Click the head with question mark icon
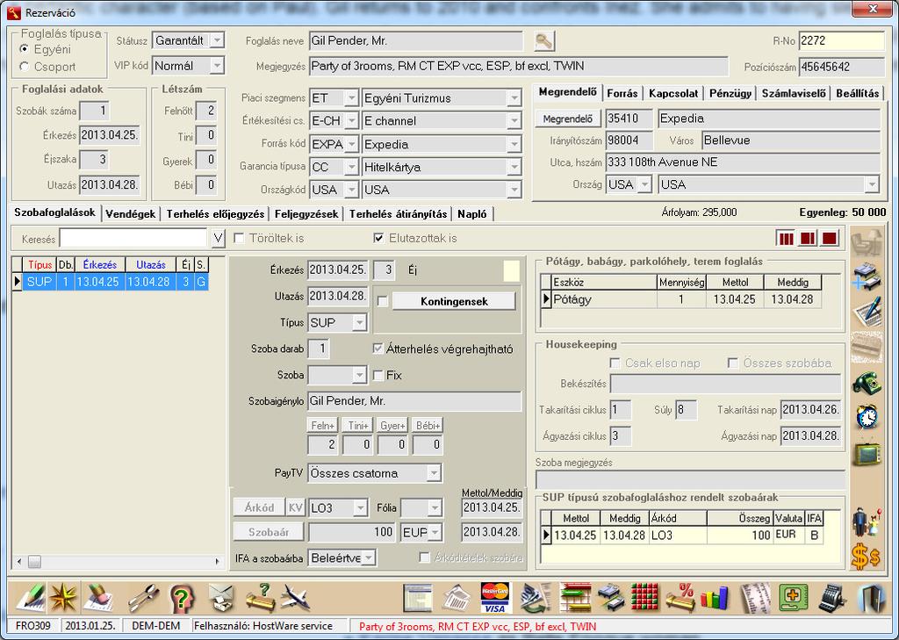Image resolution: width=899 pixels, height=640 pixels. 183,598
